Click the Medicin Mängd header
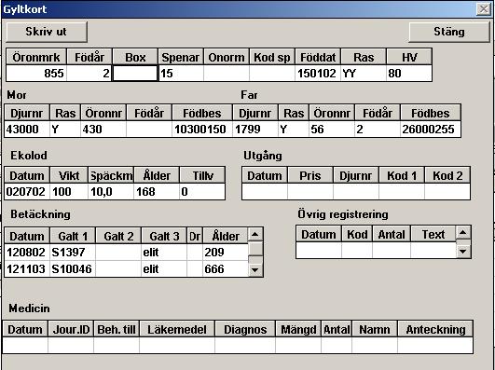The image size is (495, 370). [x=298, y=329]
